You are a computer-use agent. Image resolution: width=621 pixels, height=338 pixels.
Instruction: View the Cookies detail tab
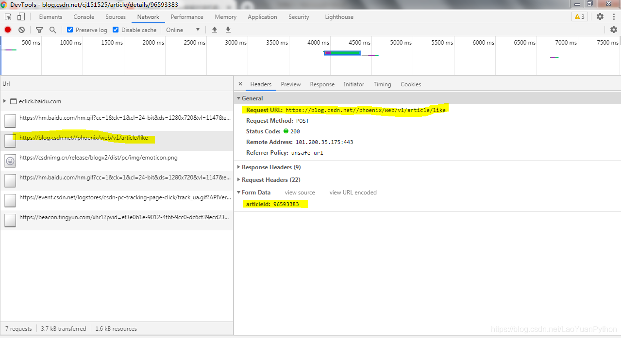411,84
